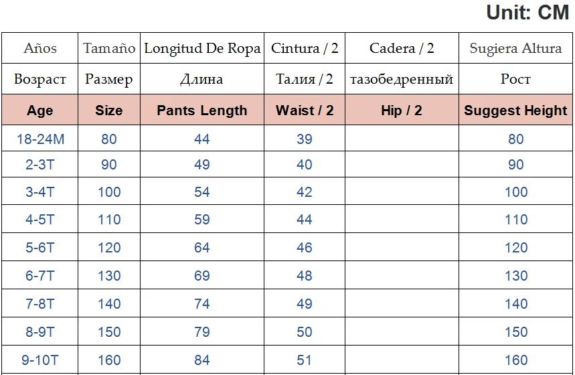
Task: Select the "Age" column header
Action: 40,110
